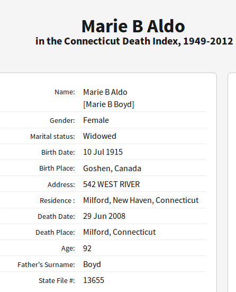236x292 pixels.
Task: Click the death date 29 Jun 2008
Action: 104,216
